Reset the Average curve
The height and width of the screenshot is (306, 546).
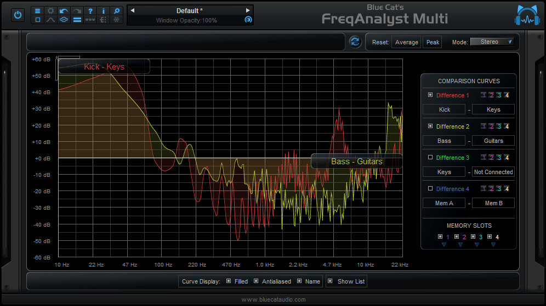[406, 42]
